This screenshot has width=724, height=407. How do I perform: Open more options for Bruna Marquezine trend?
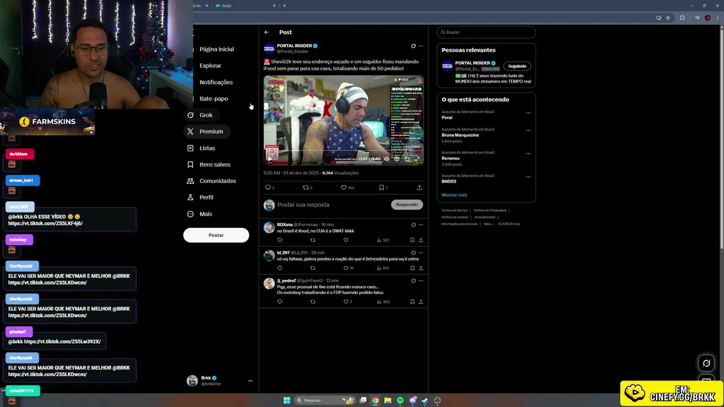pos(528,130)
